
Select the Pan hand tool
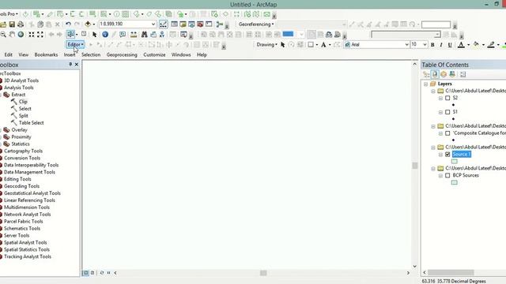[12, 35]
